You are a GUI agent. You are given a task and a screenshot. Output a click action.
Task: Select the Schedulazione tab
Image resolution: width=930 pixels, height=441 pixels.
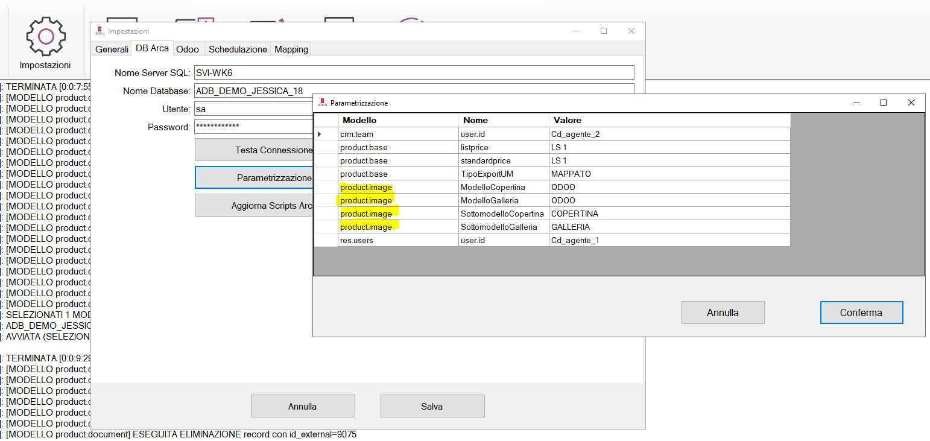(x=238, y=49)
